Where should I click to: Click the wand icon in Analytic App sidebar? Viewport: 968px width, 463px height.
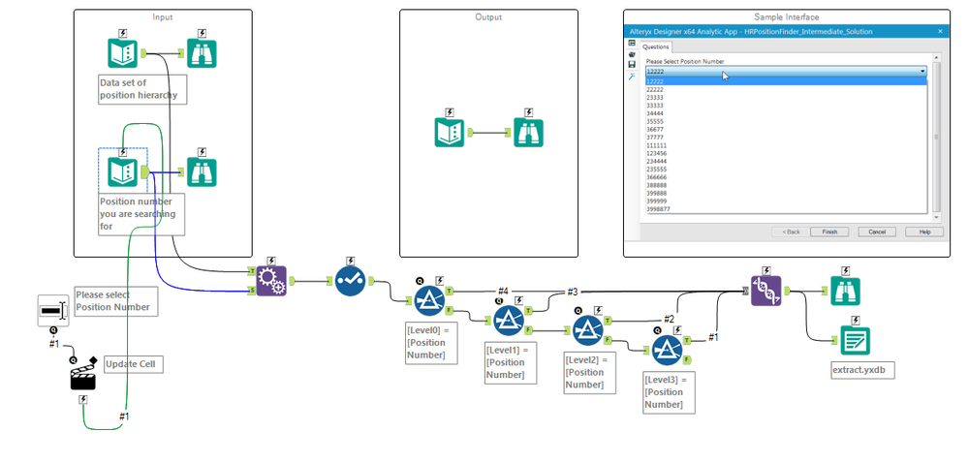pyautogui.click(x=632, y=76)
